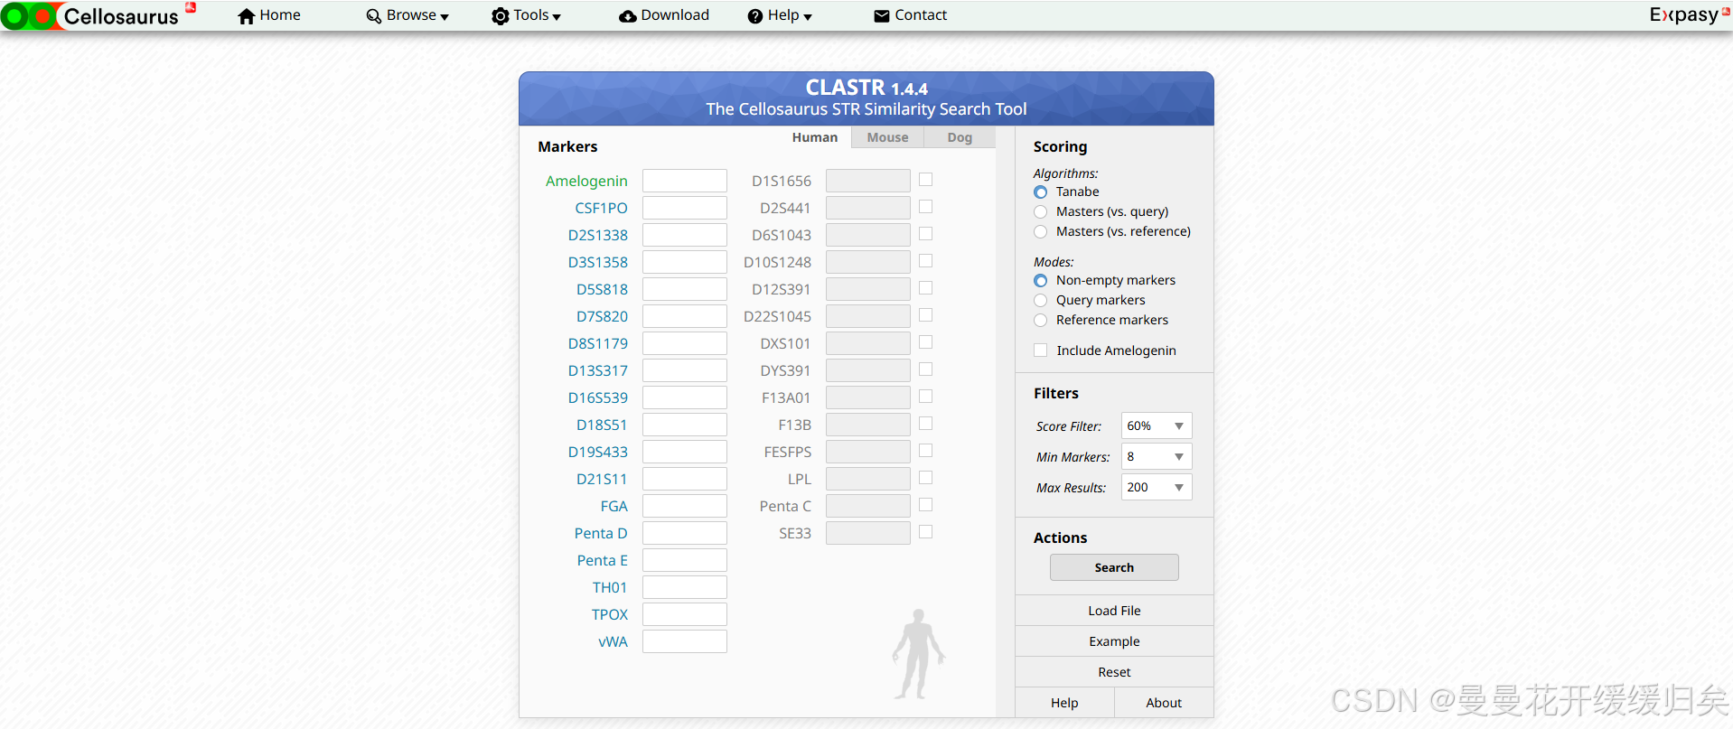Open the Contact page
The image size is (1733, 729).
click(911, 15)
